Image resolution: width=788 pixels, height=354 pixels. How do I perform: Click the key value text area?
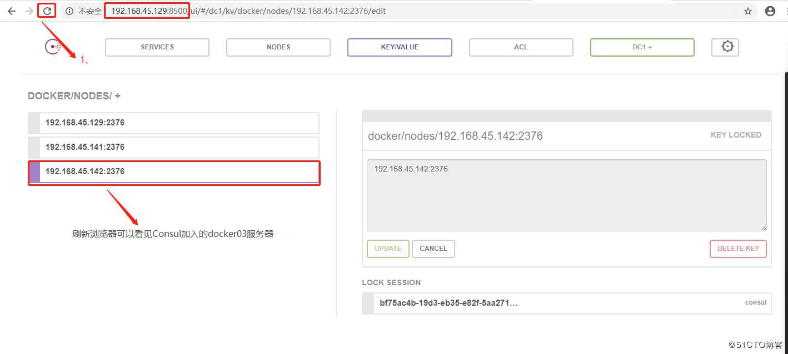point(566,195)
